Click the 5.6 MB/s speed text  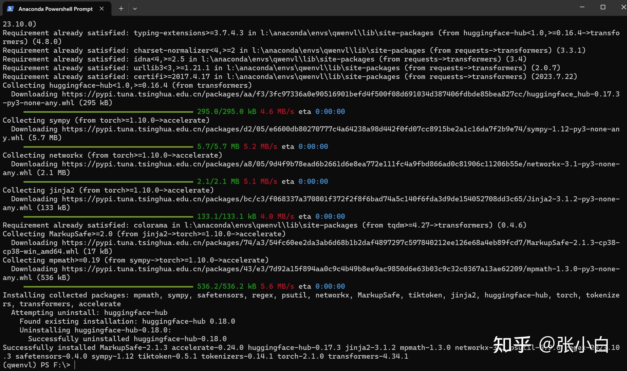tap(277, 287)
